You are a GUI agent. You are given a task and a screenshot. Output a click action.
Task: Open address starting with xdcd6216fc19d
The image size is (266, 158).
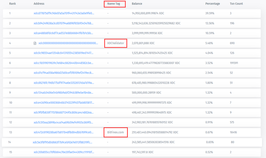click(x=63, y=83)
